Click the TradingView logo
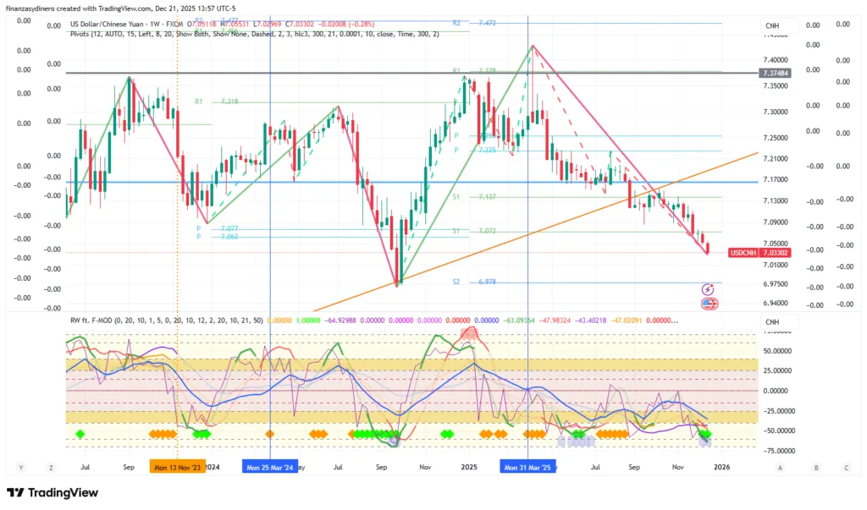The width and height of the screenshot is (867, 510). click(52, 493)
